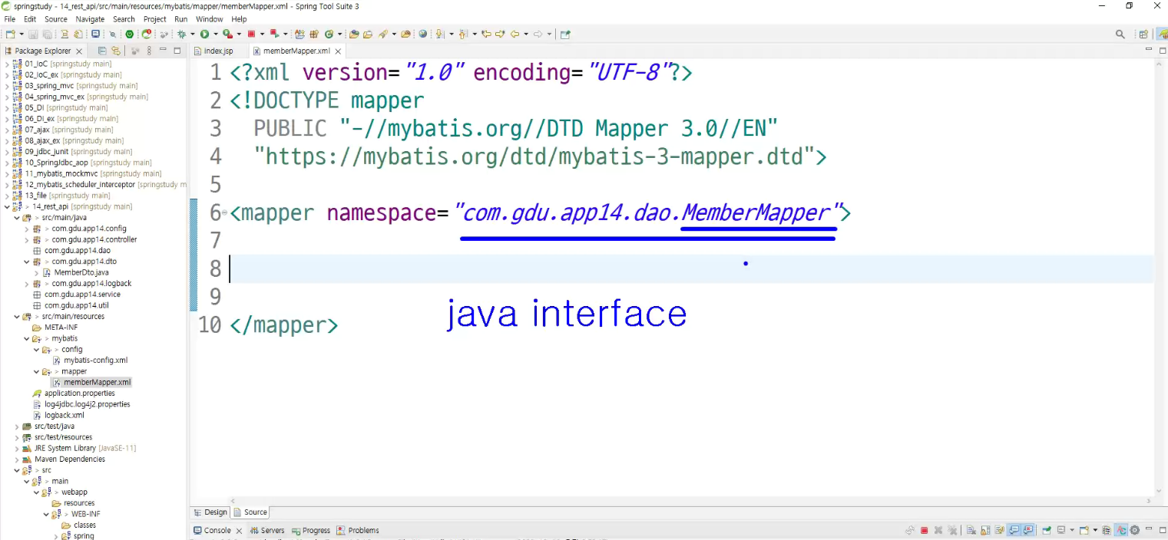Open the Source menu

[x=56, y=19]
